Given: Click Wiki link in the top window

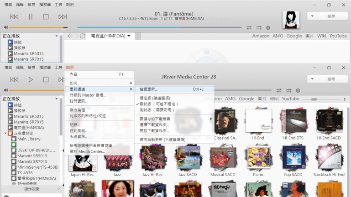Looking at the screenshot, I should click(x=321, y=36).
